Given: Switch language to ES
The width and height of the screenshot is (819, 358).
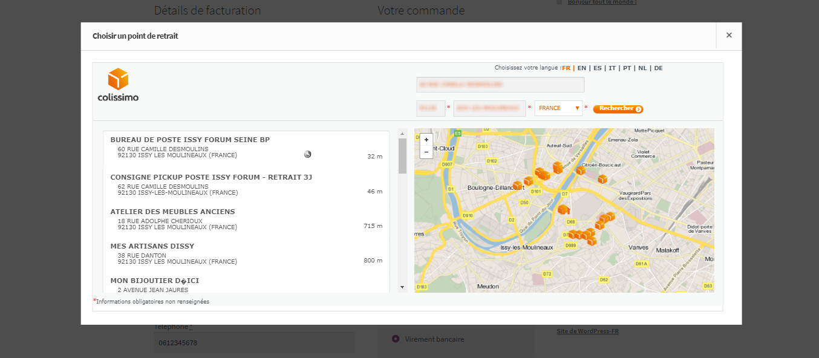Looking at the screenshot, I should coord(597,68).
